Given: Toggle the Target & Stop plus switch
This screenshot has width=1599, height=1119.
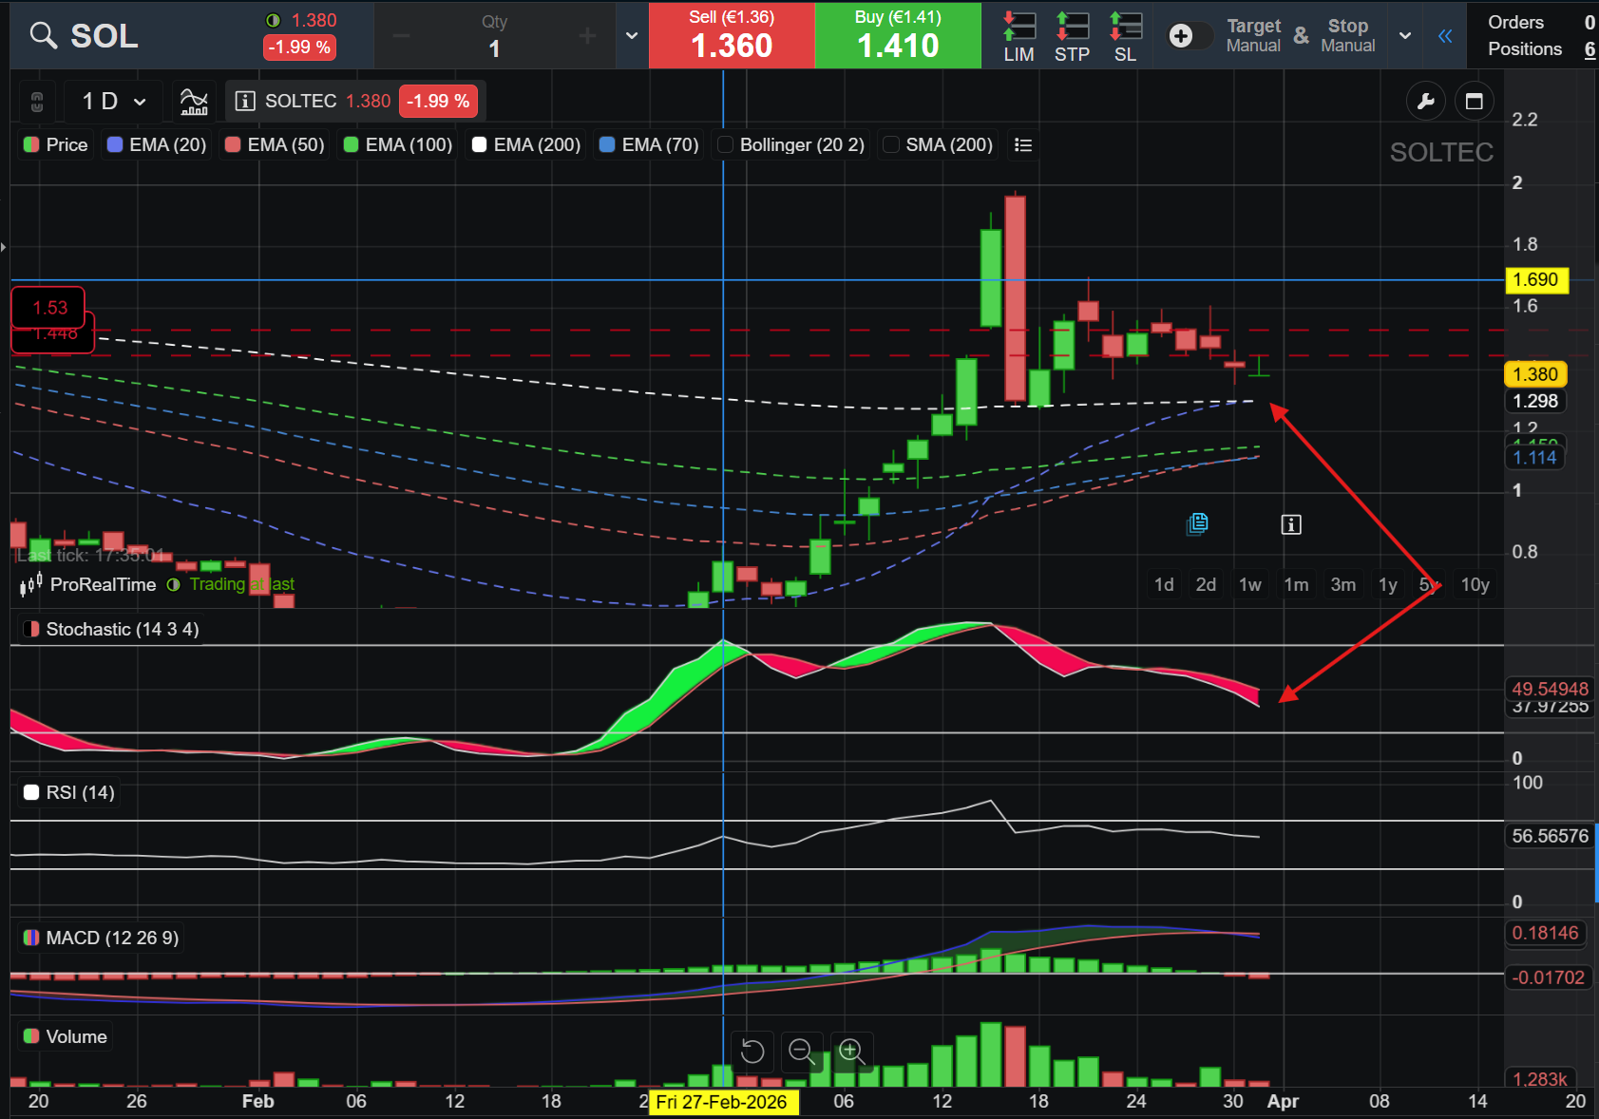Looking at the screenshot, I should 1190,36.
